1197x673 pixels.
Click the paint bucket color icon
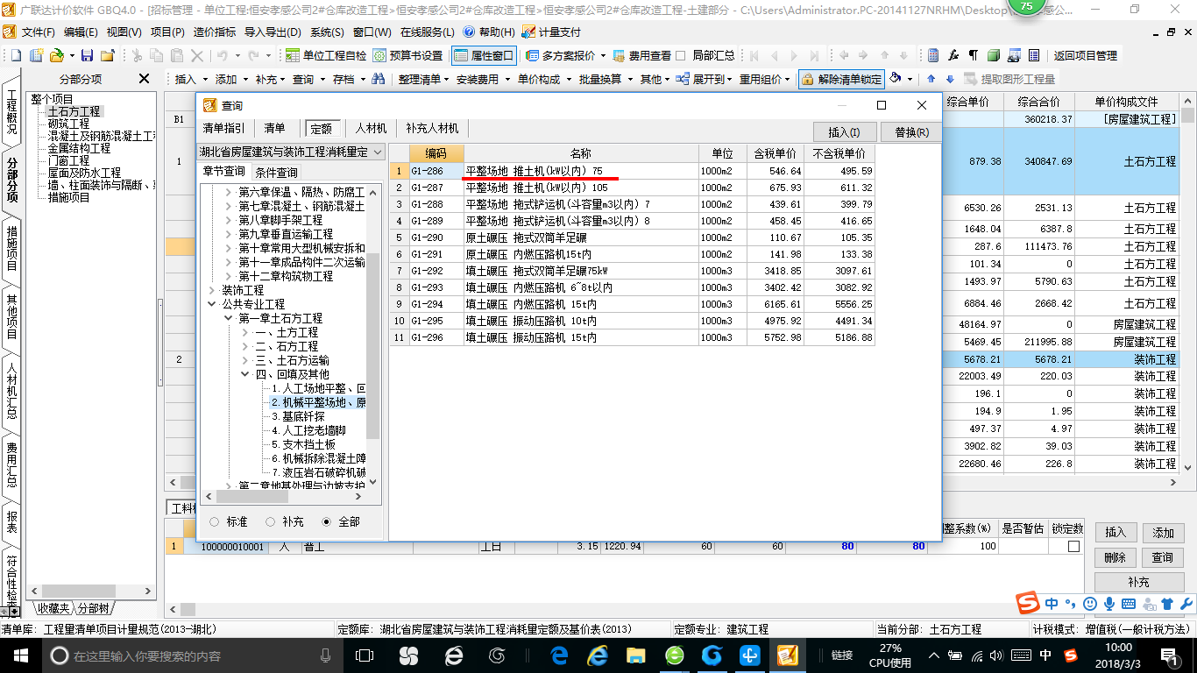(x=896, y=79)
